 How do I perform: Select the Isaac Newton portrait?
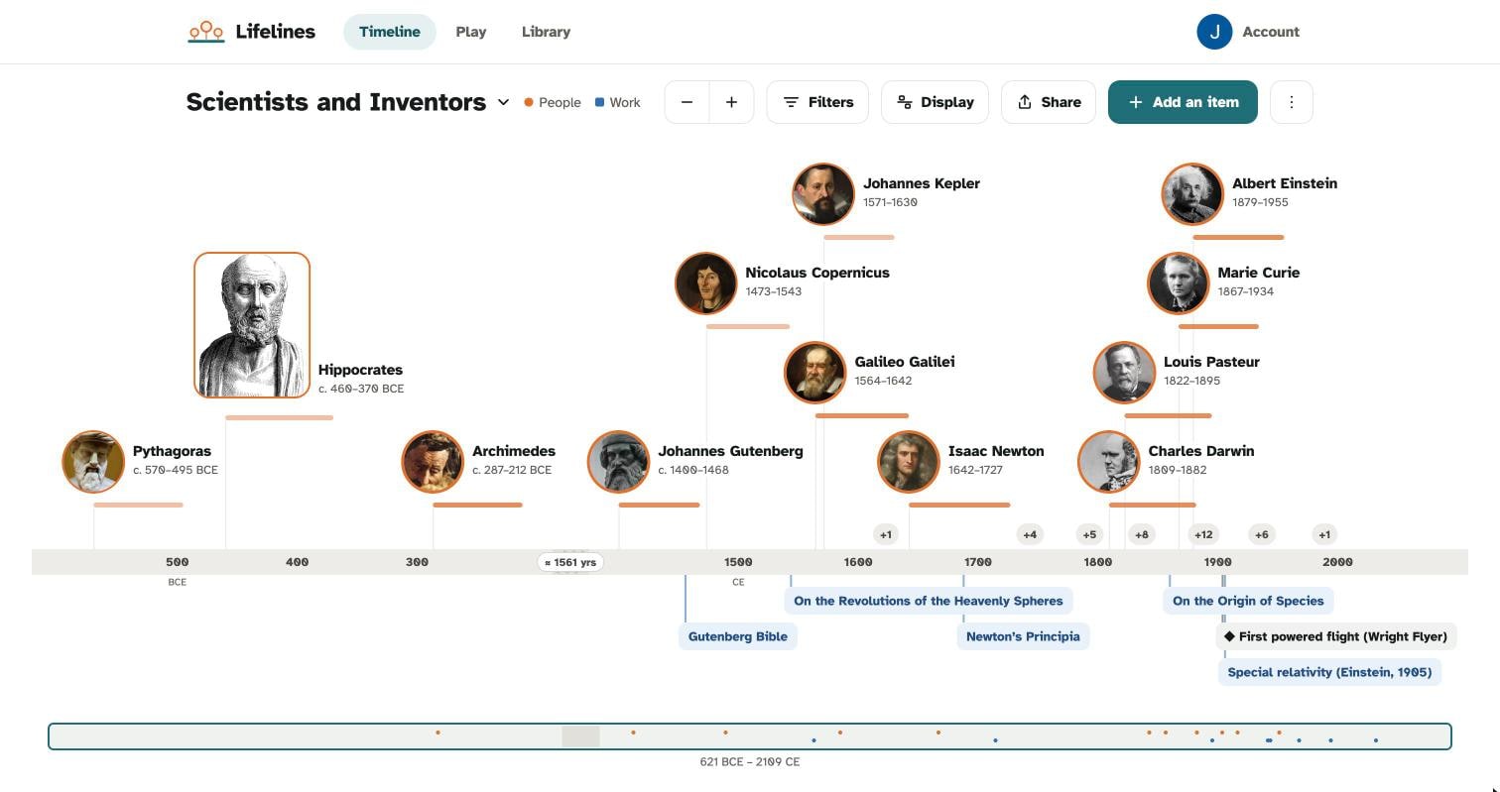pos(909,461)
